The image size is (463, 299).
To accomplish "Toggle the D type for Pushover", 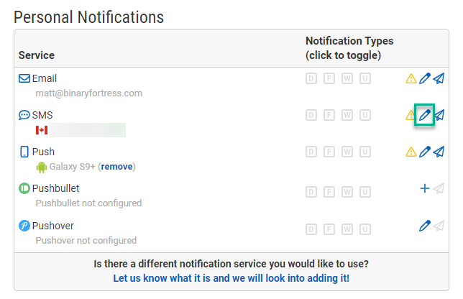I will tap(311, 229).
